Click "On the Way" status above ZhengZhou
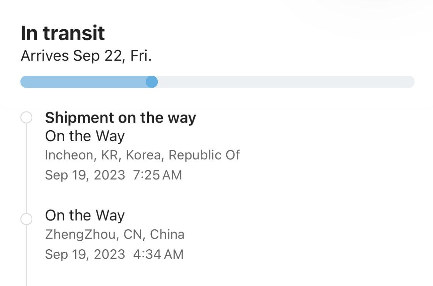This screenshot has width=433, height=286. point(85,216)
